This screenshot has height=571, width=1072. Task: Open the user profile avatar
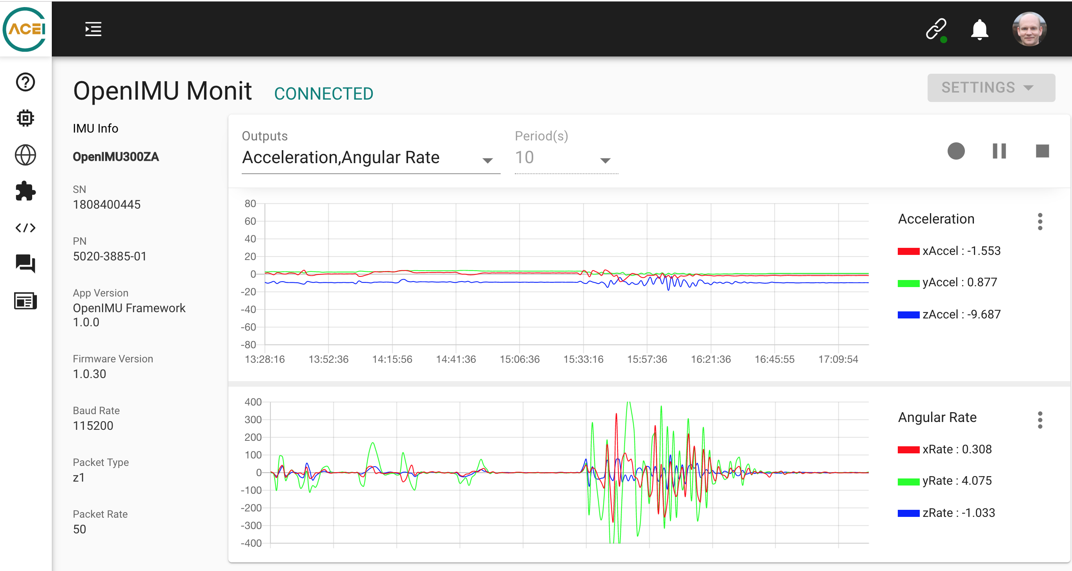point(1030,29)
